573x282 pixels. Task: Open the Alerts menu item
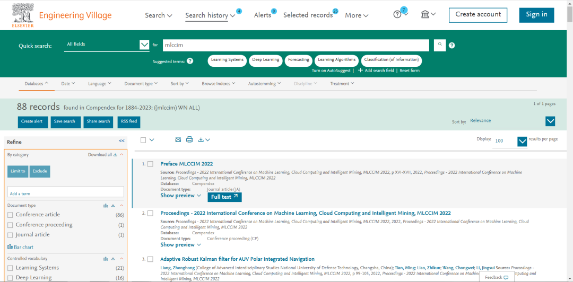click(x=263, y=15)
